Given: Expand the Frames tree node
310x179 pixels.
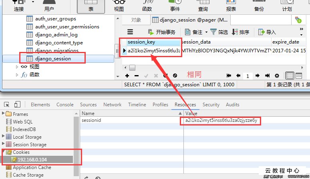Looking at the screenshot, I should (4, 114).
